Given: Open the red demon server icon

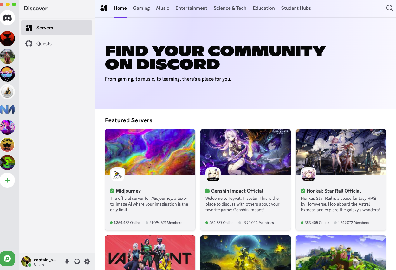Looking at the screenshot, I should pyautogui.click(x=7, y=39).
